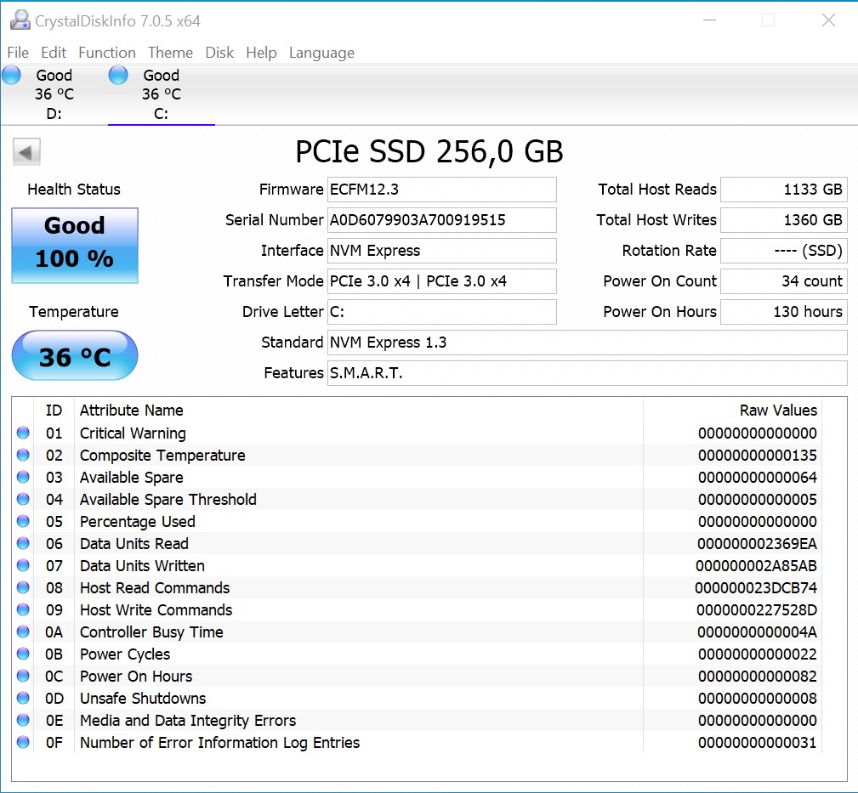Click the ID column header

pyautogui.click(x=54, y=411)
